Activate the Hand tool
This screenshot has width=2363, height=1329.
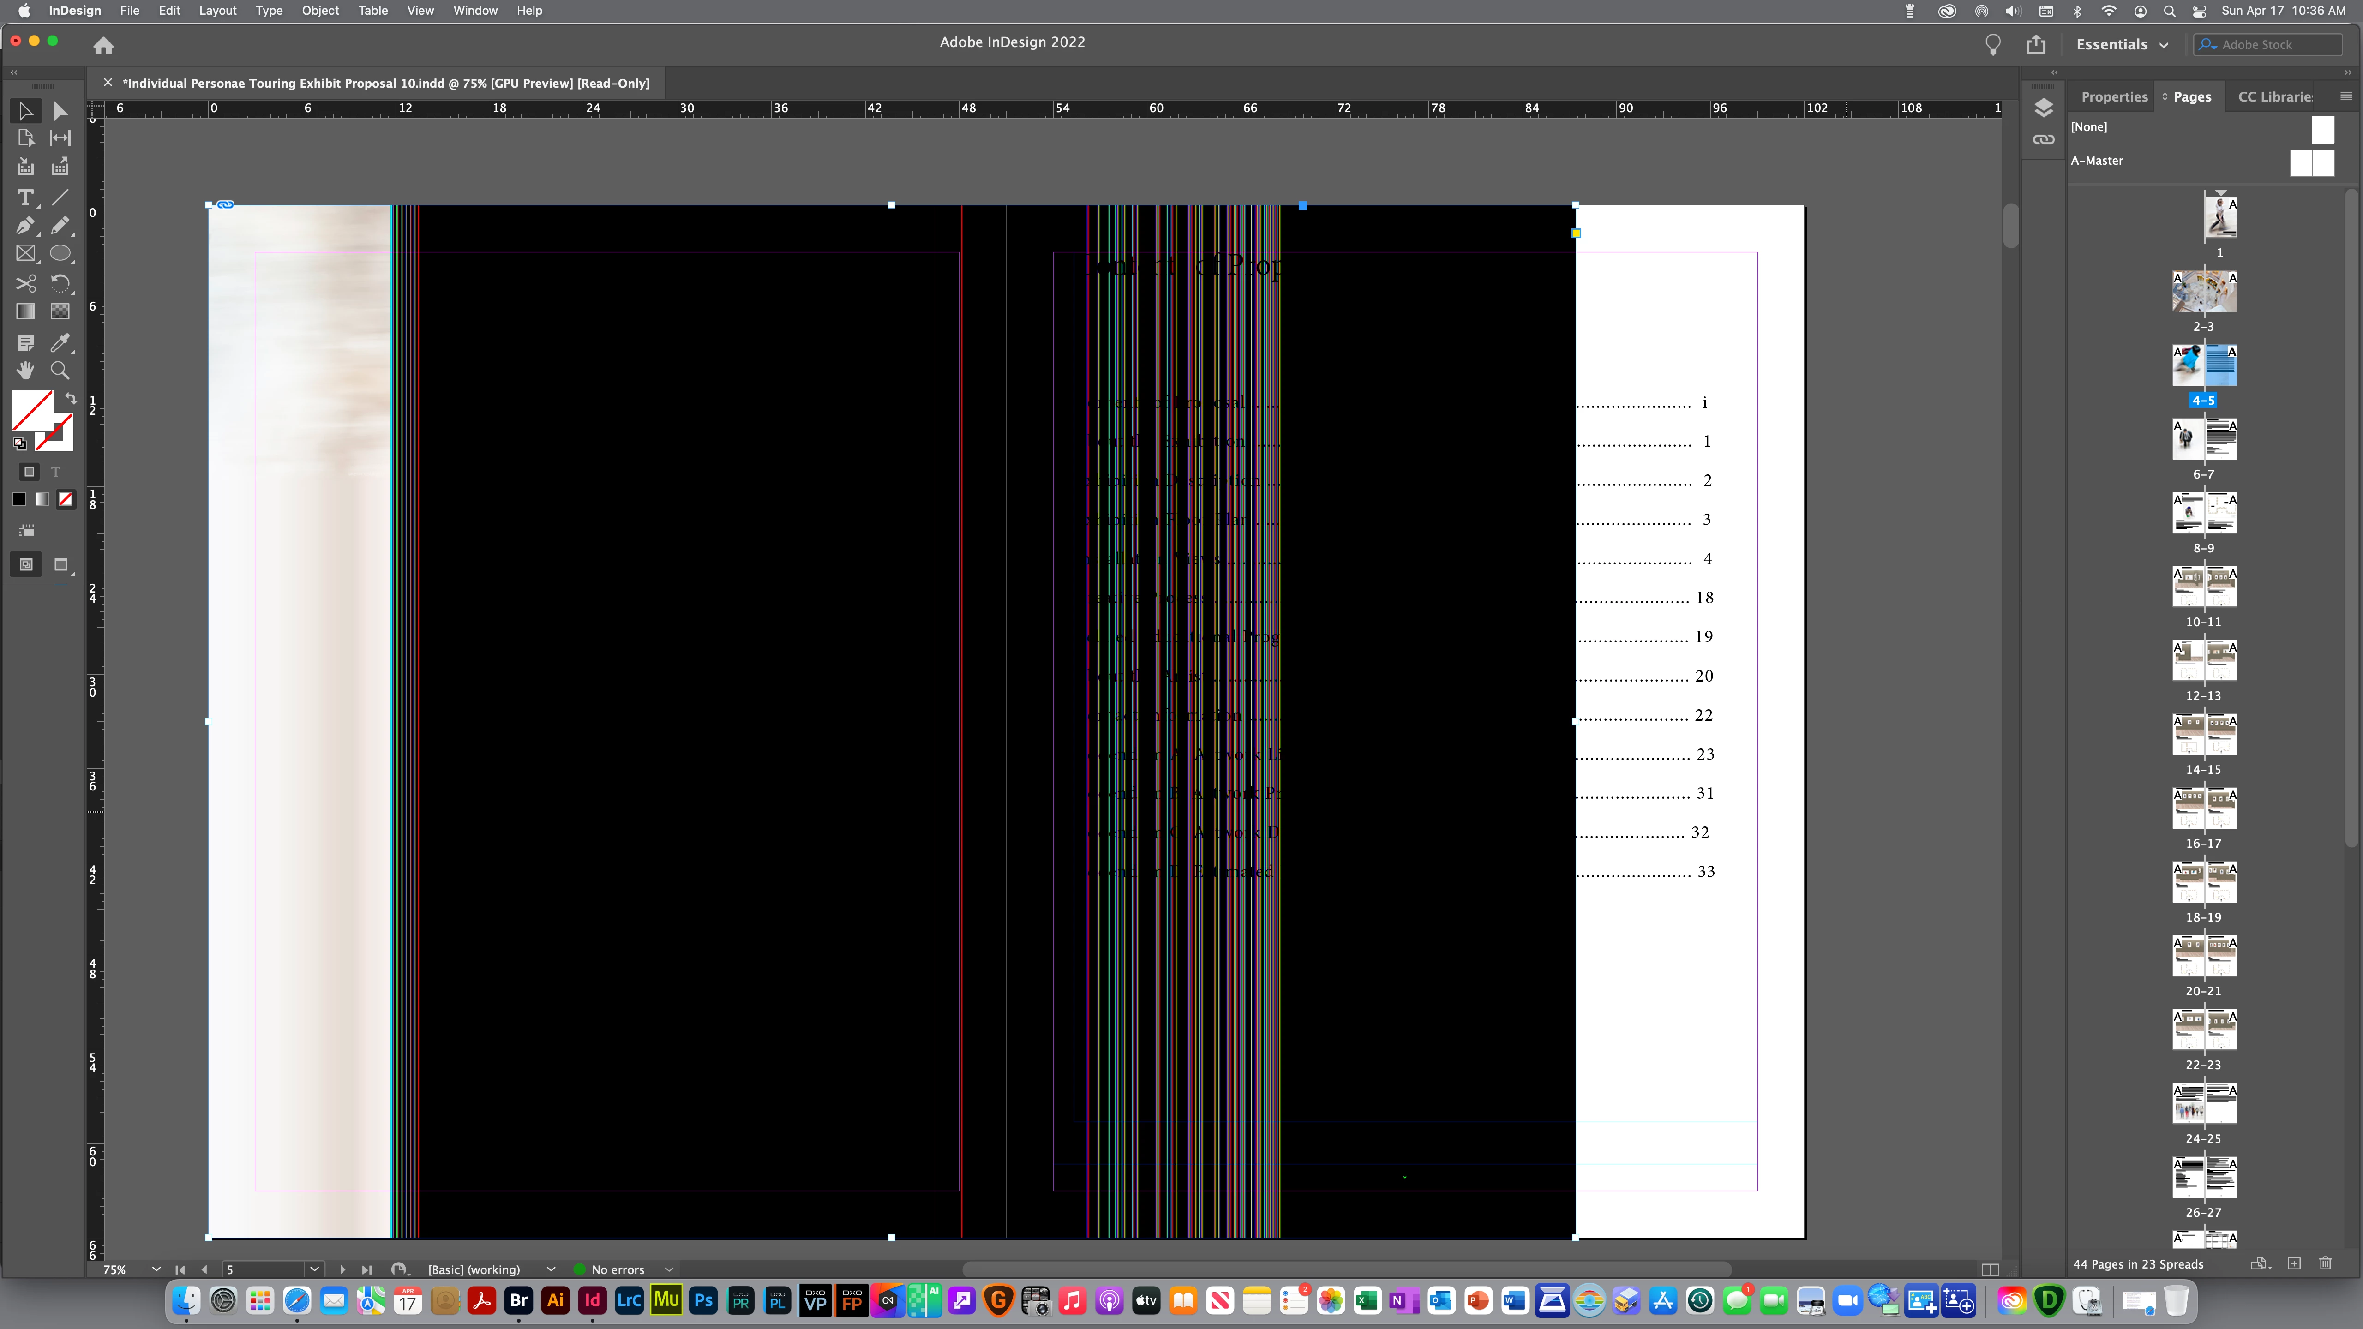click(25, 371)
